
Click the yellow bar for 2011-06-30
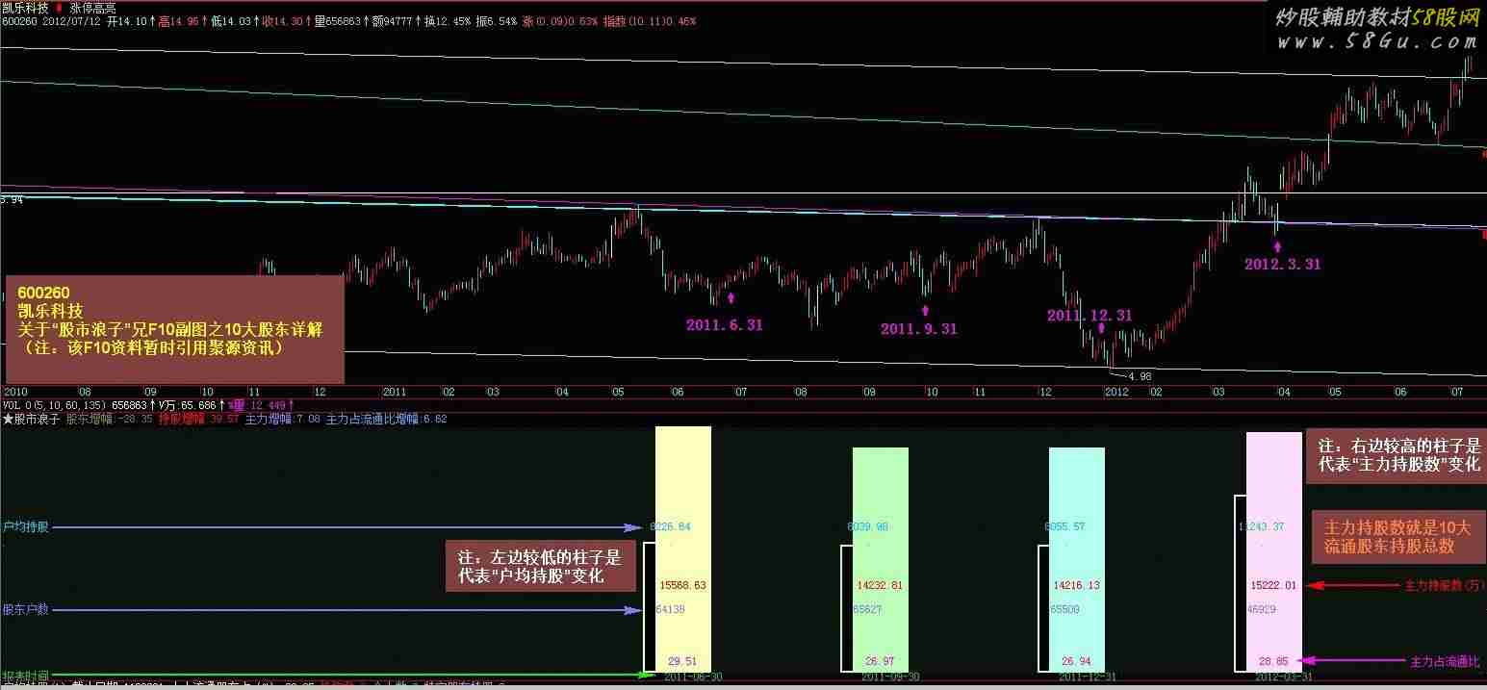pos(682,549)
